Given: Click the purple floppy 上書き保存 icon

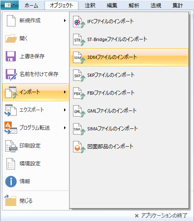Looking at the screenshot, I should click(11, 56).
